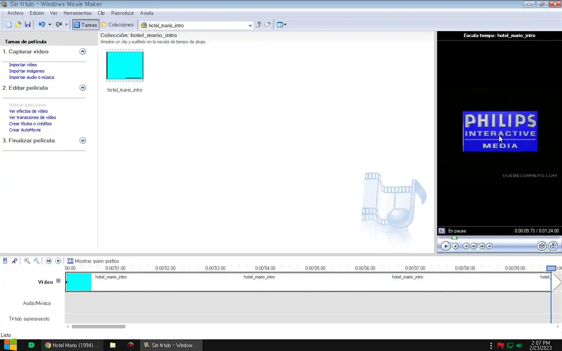Select the hotel_mario_intro clip on the Vídeo track
This screenshot has width=562, height=351.
308,282
